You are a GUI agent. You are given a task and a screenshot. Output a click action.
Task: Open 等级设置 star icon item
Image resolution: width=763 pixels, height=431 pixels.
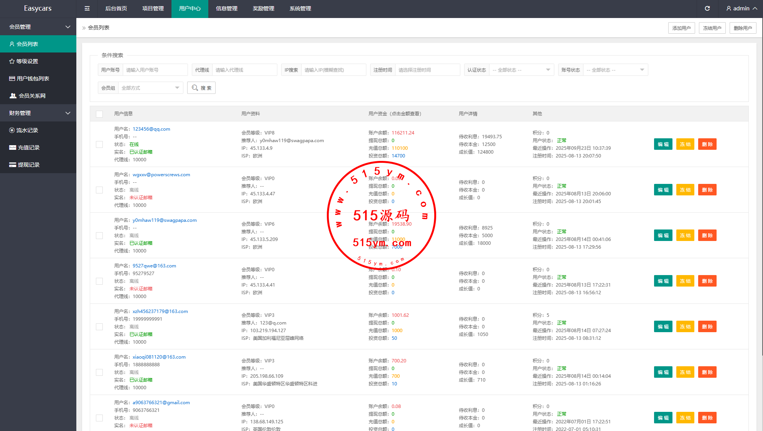(x=27, y=61)
